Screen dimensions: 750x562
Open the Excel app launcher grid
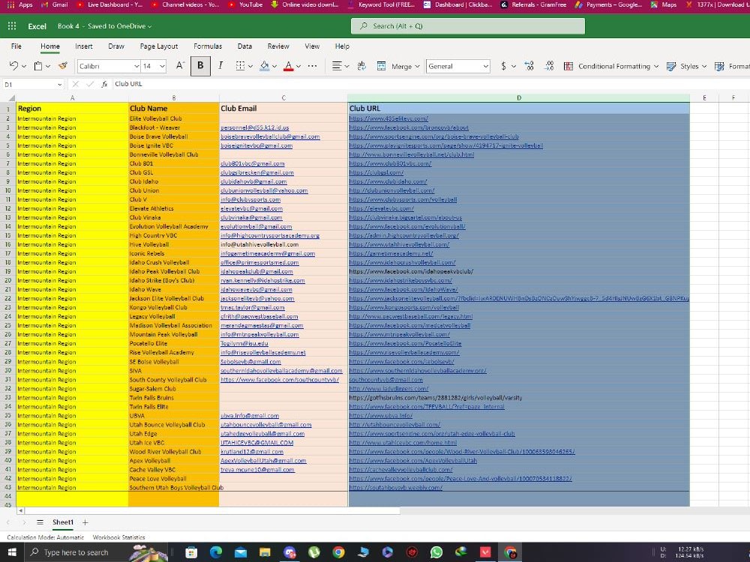coord(12,26)
